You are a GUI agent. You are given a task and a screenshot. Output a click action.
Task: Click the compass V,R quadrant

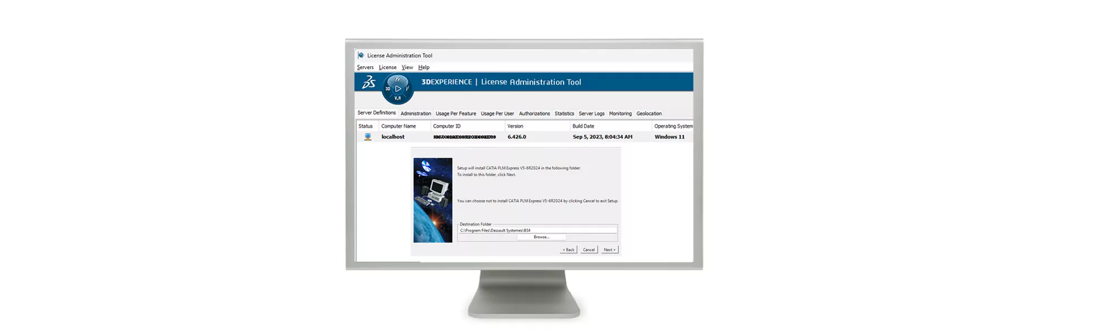397,99
